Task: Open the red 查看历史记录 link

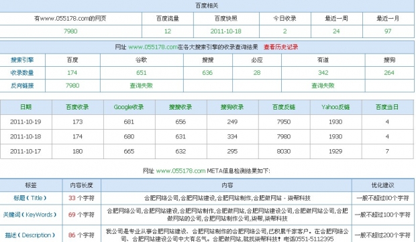Action: [x=280, y=47]
